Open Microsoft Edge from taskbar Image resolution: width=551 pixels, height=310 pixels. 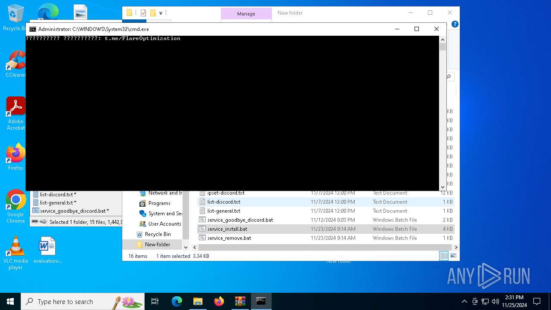(x=177, y=301)
